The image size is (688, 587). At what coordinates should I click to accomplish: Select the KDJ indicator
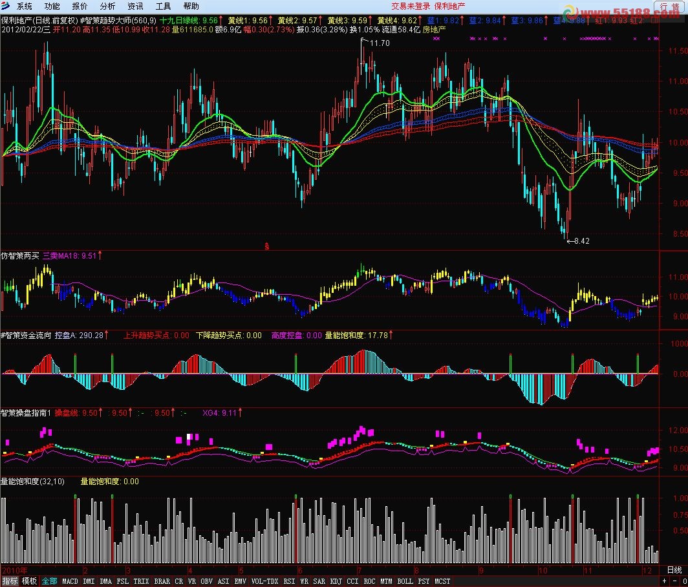(336, 581)
